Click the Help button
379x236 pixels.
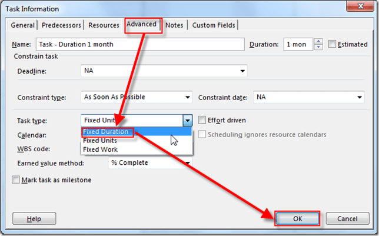(34, 219)
